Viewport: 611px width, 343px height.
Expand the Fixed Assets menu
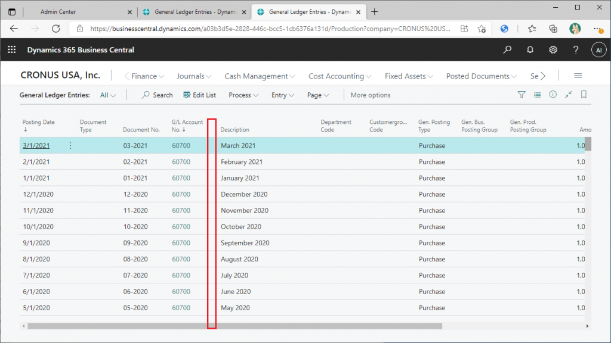409,76
